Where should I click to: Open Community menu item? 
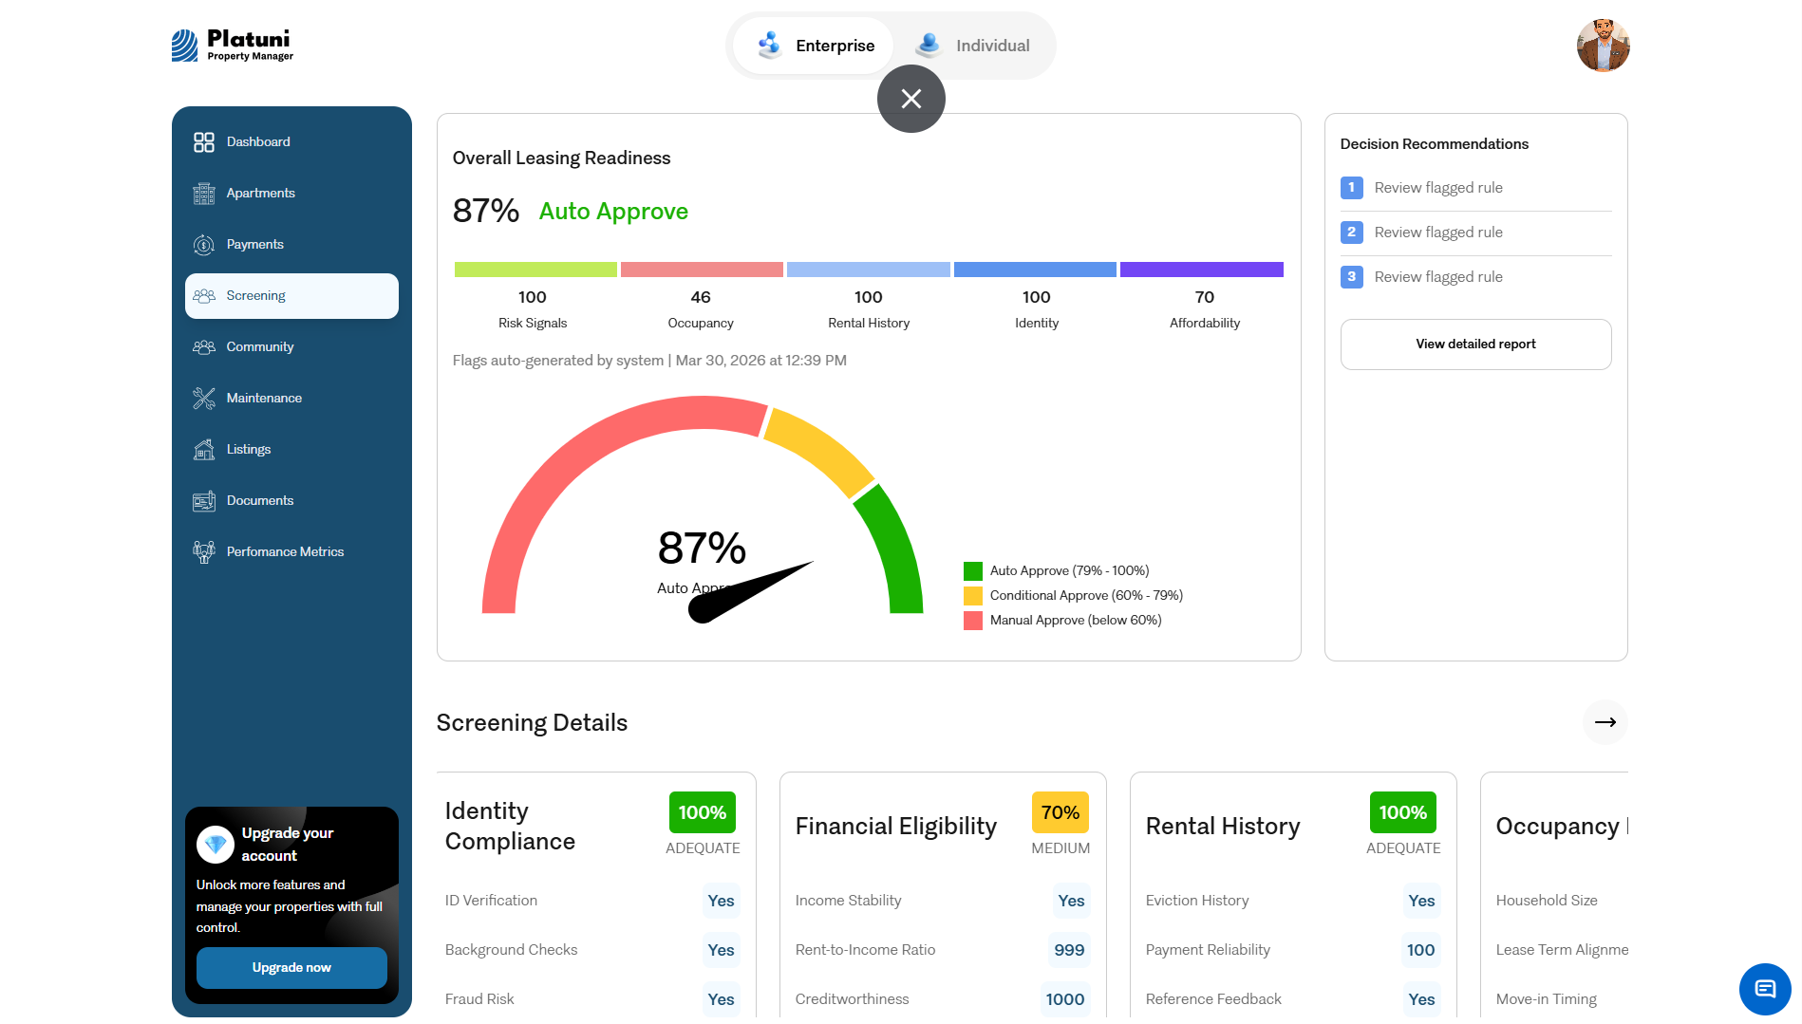click(x=291, y=347)
